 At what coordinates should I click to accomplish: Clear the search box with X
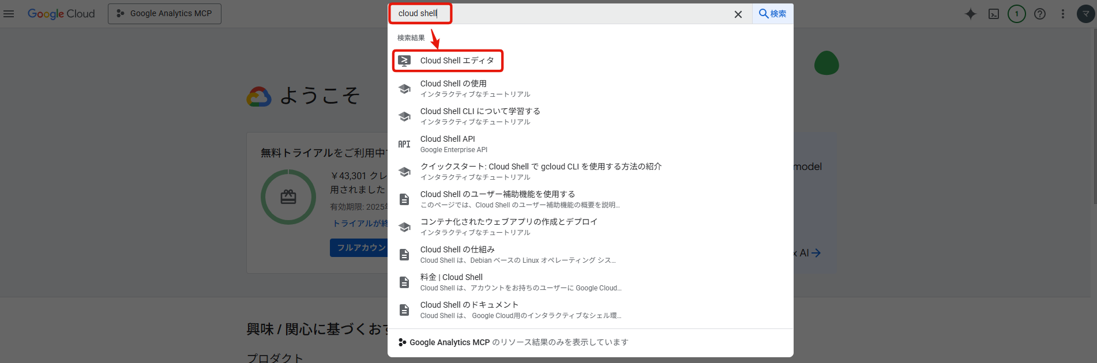pos(738,14)
